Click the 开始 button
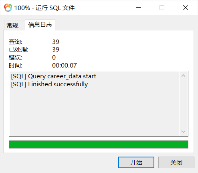Screen dimensions: 198x173 point(136,162)
